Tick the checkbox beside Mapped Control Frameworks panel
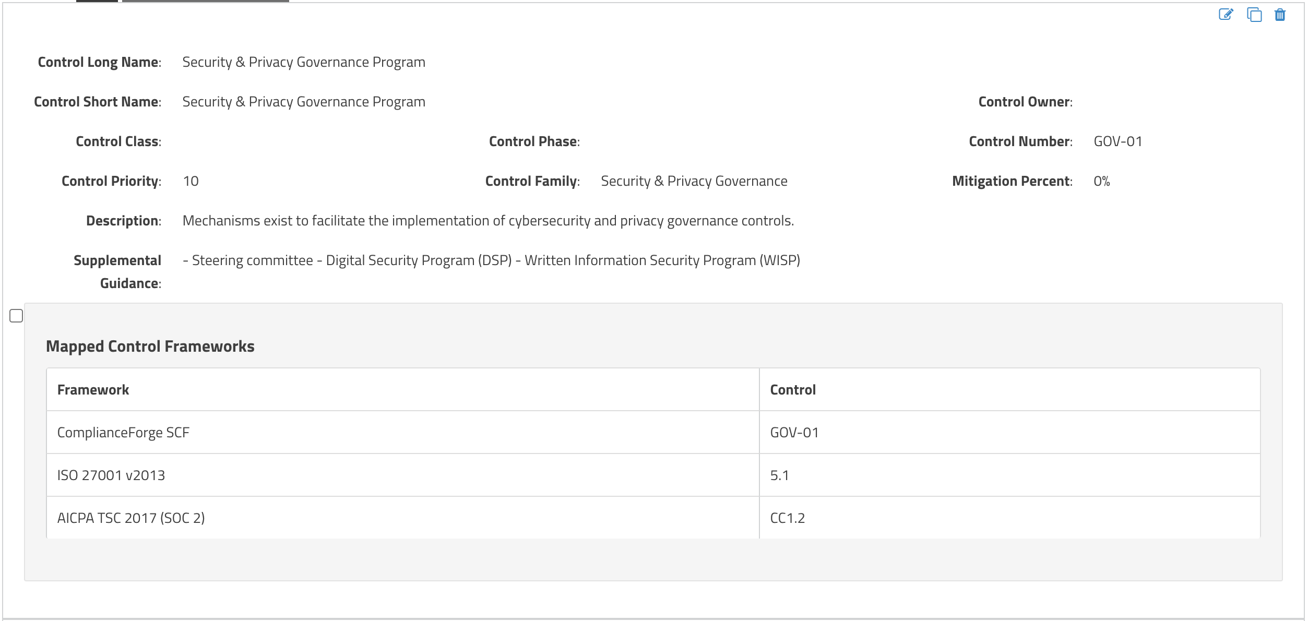The width and height of the screenshot is (1308, 621). click(x=16, y=316)
